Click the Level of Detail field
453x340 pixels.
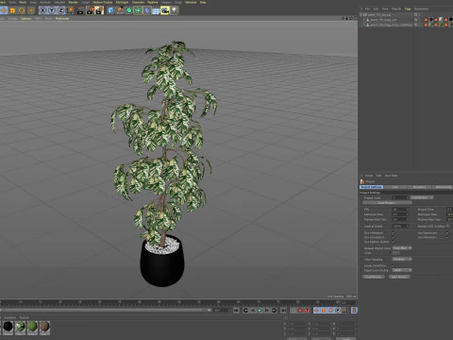point(400,226)
